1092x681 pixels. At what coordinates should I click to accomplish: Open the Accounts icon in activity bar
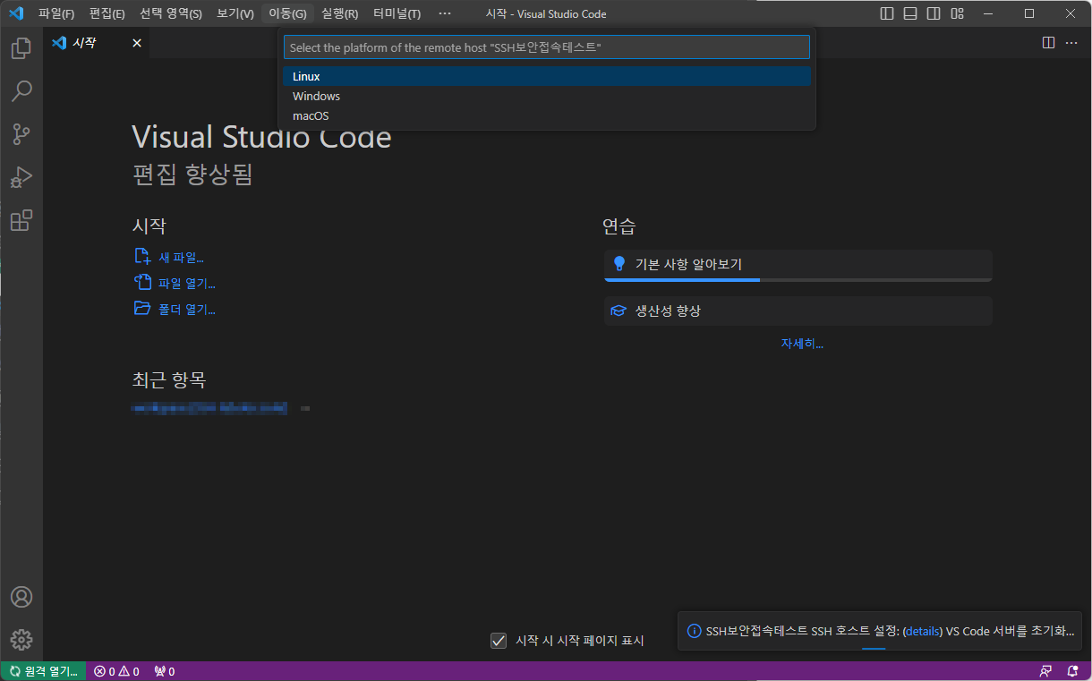(21, 597)
